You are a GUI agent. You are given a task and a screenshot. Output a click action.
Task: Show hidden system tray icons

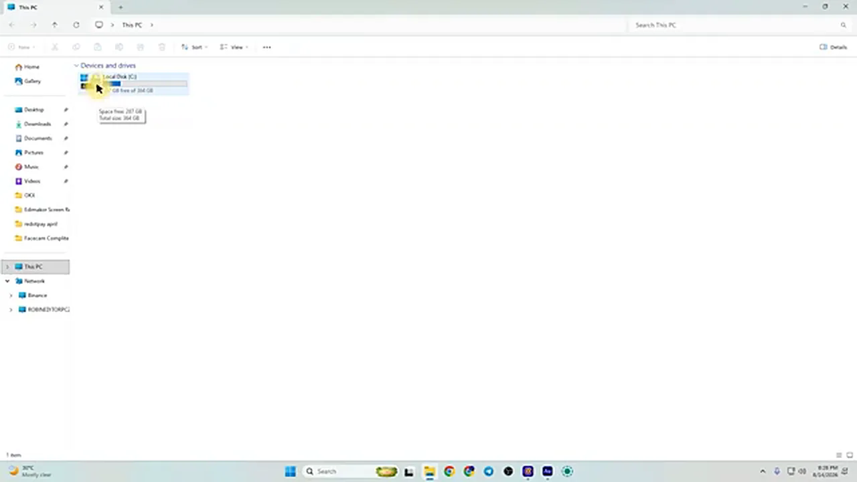[763, 471]
